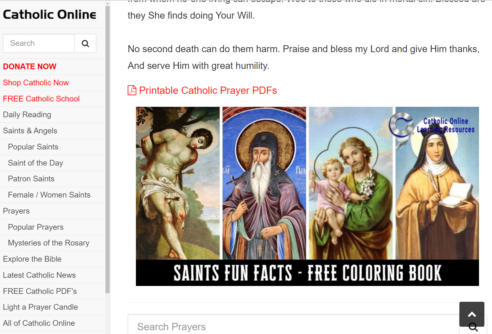
Task: Focus the Search Prayers input box
Action: click(x=285, y=327)
